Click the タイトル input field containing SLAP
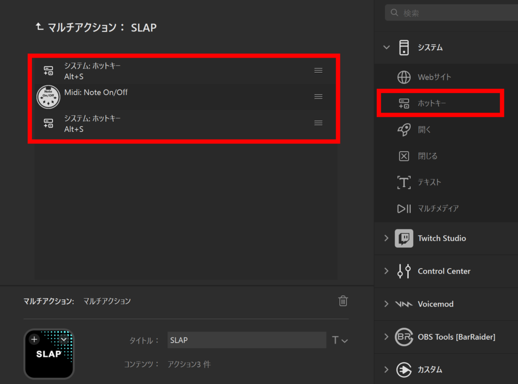The image size is (518, 384). tap(246, 340)
